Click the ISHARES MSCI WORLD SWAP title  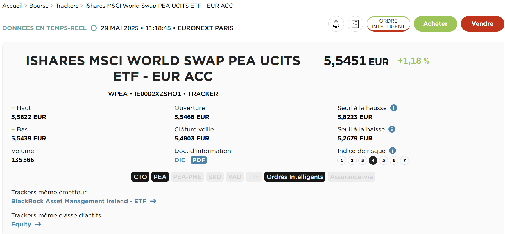pos(163,69)
